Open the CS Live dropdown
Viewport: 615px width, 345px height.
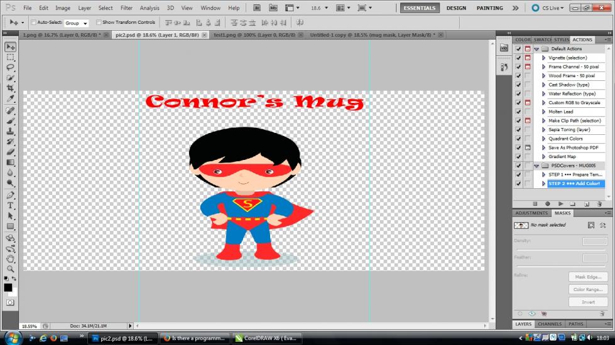[x=548, y=8]
